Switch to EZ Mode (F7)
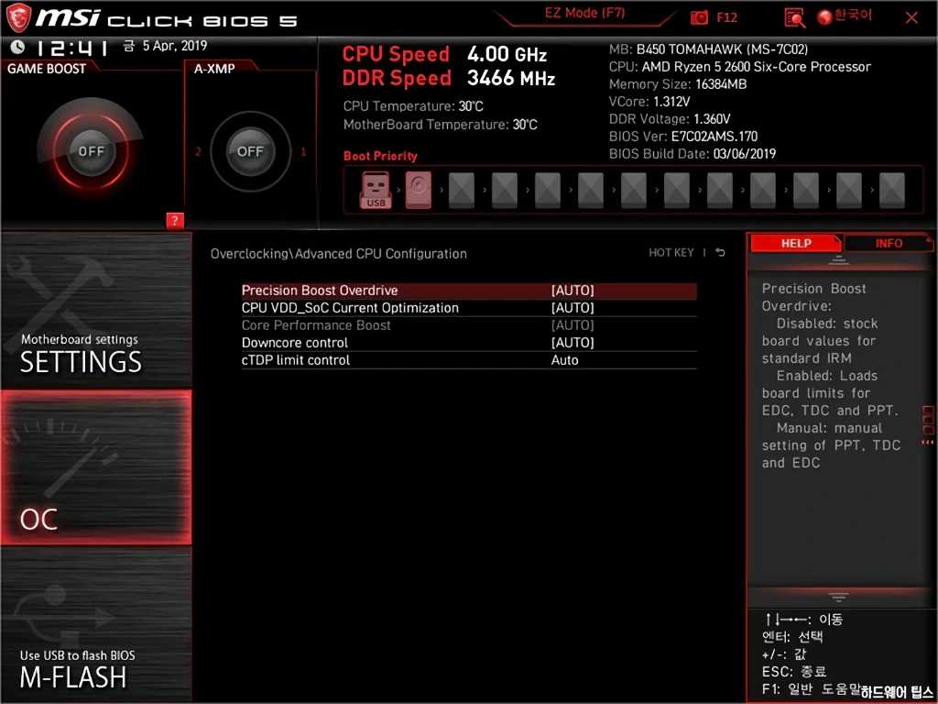This screenshot has height=704, width=938. pyautogui.click(x=584, y=13)
